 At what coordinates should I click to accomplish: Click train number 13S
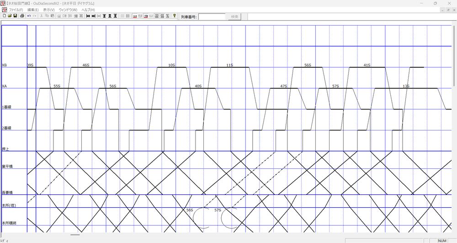point(406,86)
